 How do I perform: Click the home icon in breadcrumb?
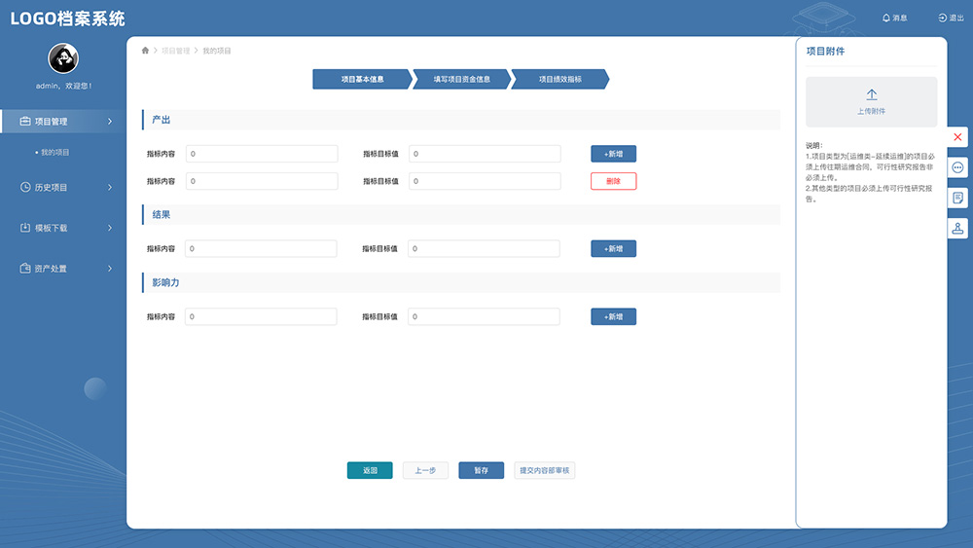pos(145,51)
